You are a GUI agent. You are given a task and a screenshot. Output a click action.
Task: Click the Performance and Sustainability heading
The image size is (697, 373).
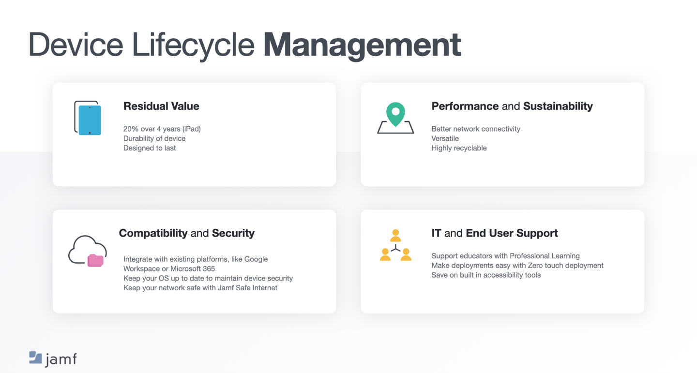512,106
